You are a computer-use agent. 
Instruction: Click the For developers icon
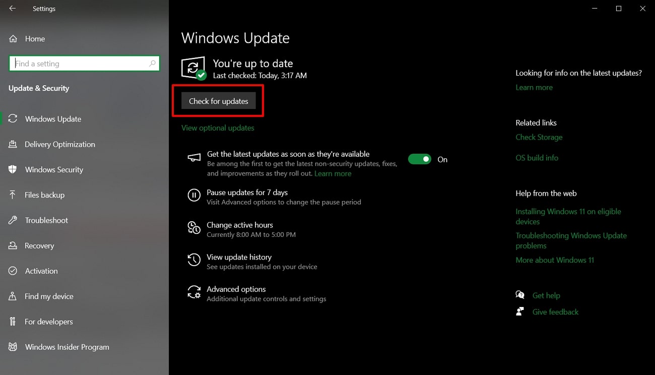[x=13, y=322]
